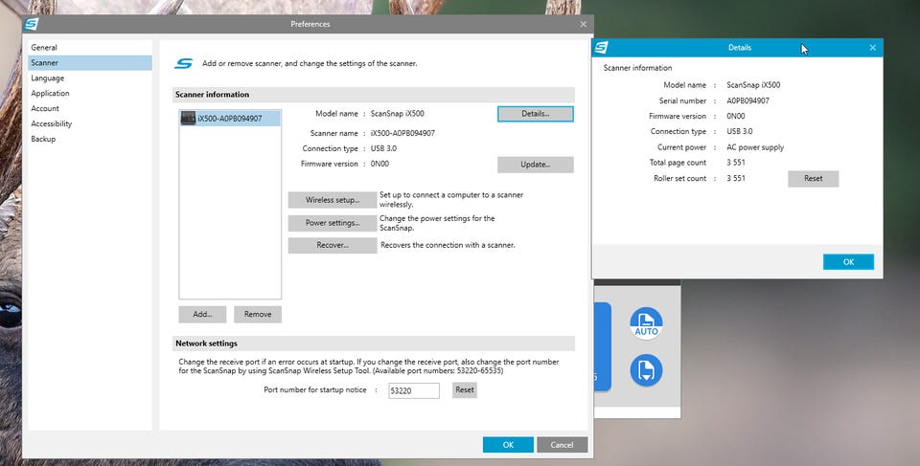
Task: Reset the roller set count
Action: [814, 179]
